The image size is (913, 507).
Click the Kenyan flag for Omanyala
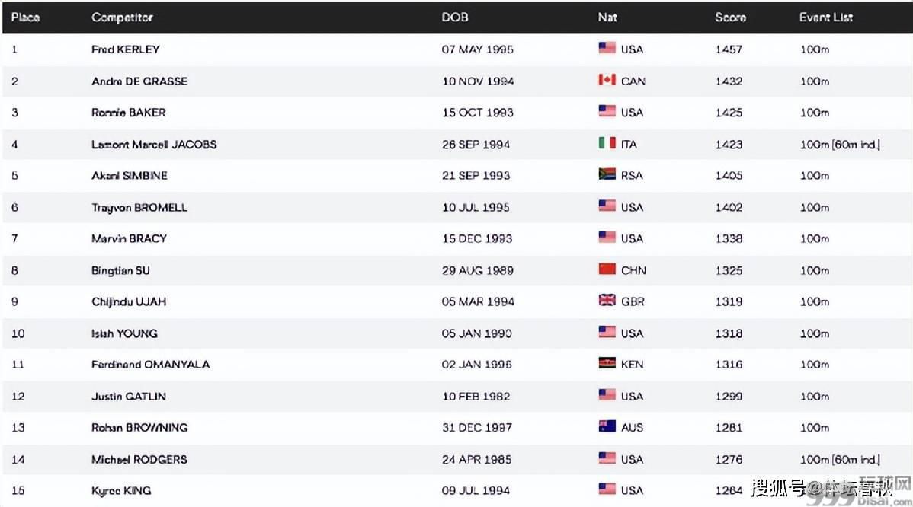(607, 364)
